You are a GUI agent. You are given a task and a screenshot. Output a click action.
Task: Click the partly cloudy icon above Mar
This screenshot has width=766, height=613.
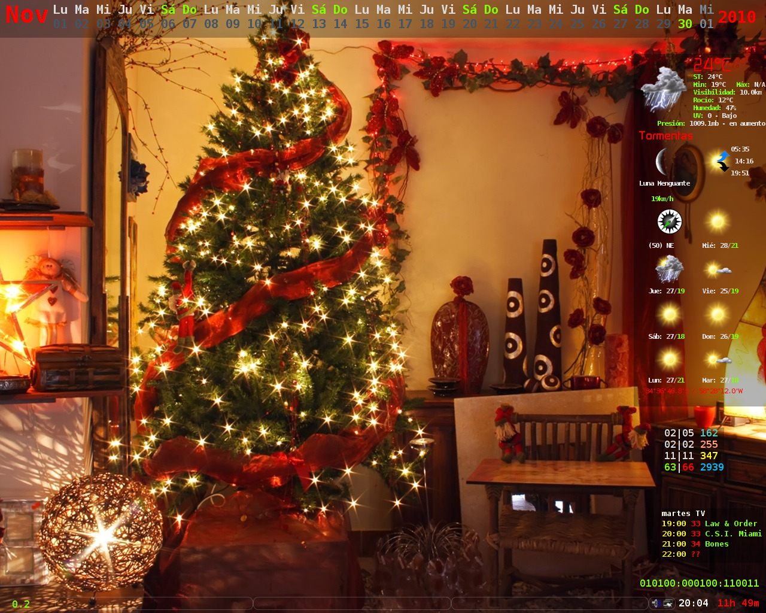pos(718,359)
